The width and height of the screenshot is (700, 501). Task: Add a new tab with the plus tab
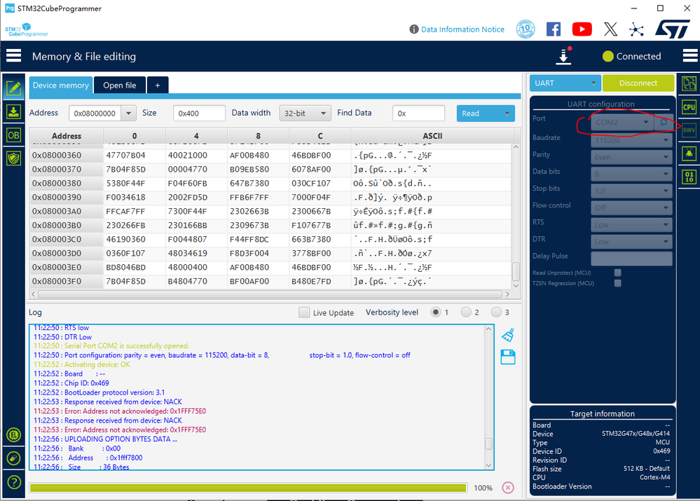[x=158, y=85]
